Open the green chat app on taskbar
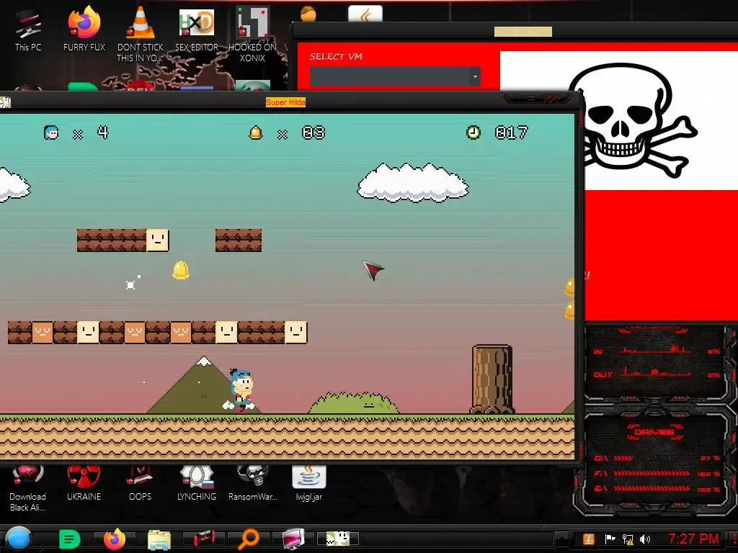Image resolution: width=738 pixels, height=553 pixels. (x=70, y=539)
